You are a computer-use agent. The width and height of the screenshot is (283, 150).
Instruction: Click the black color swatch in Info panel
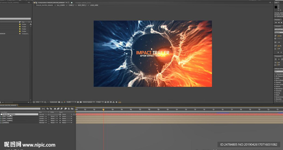coord(276,7)
